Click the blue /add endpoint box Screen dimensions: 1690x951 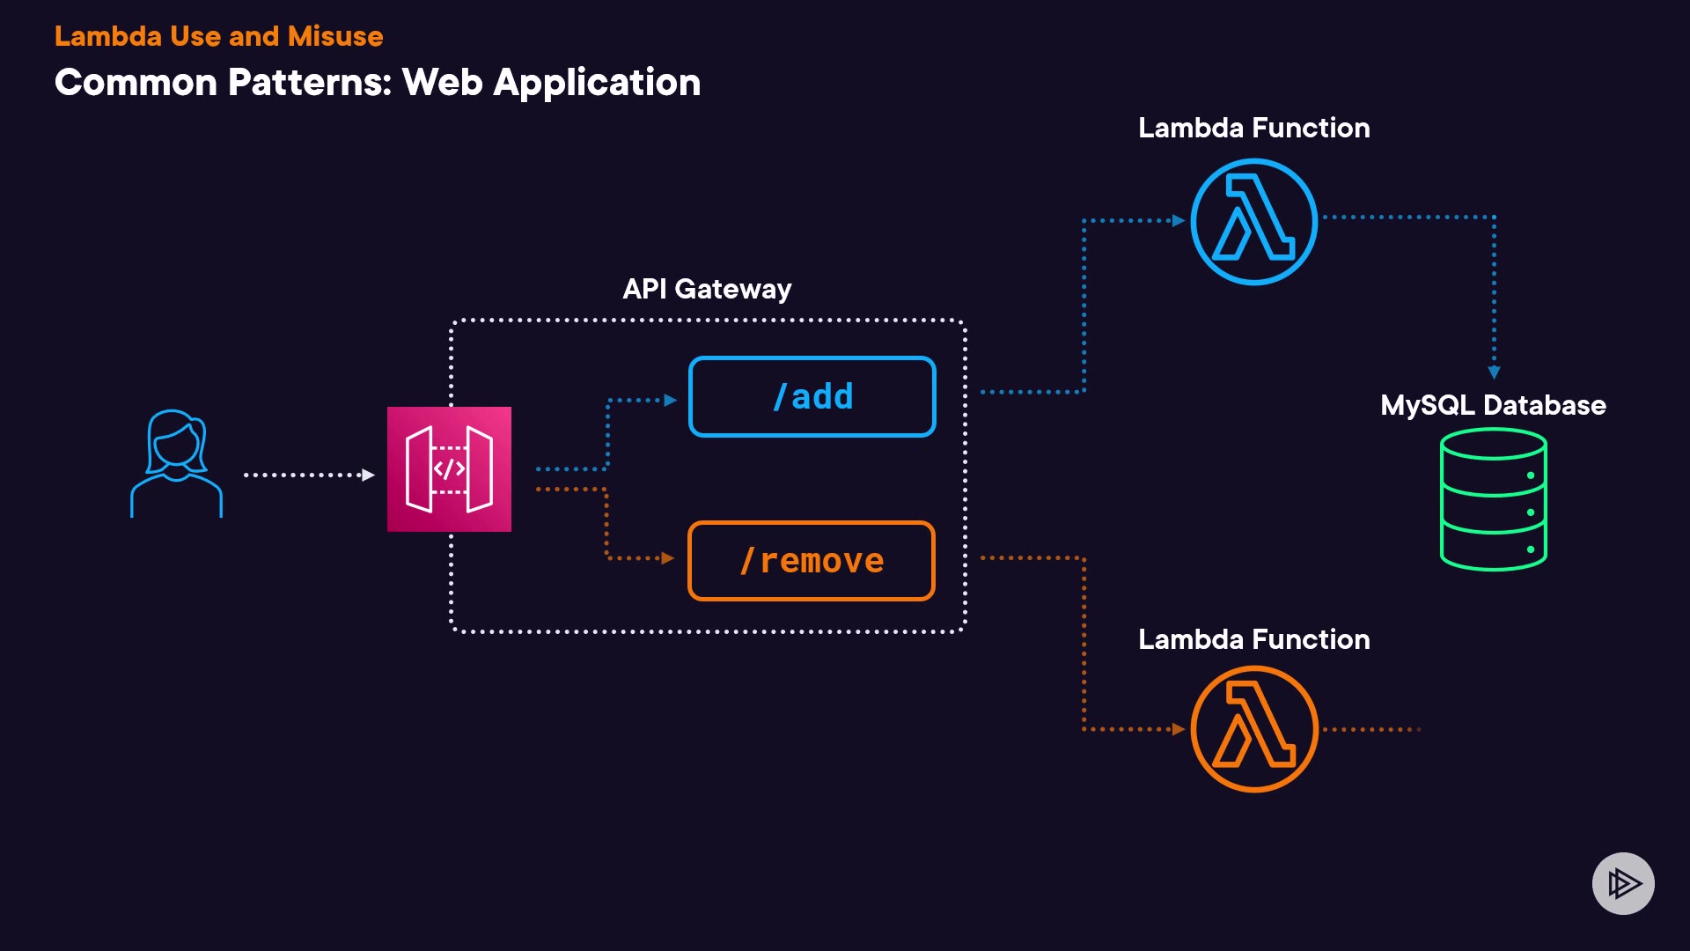tap(812, 396)
